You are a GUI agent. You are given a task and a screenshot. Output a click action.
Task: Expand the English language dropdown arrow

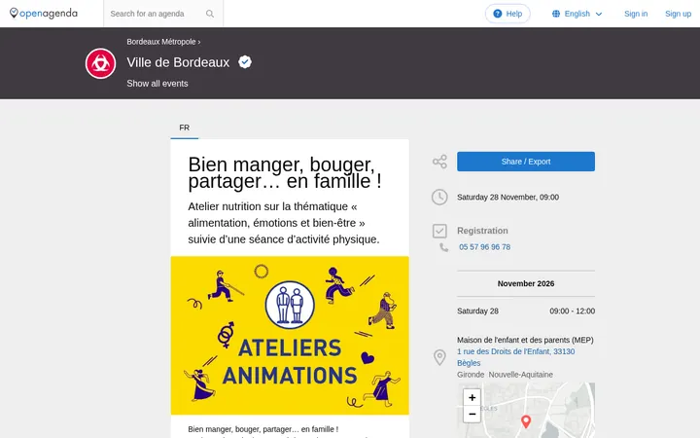pos(599,15)
